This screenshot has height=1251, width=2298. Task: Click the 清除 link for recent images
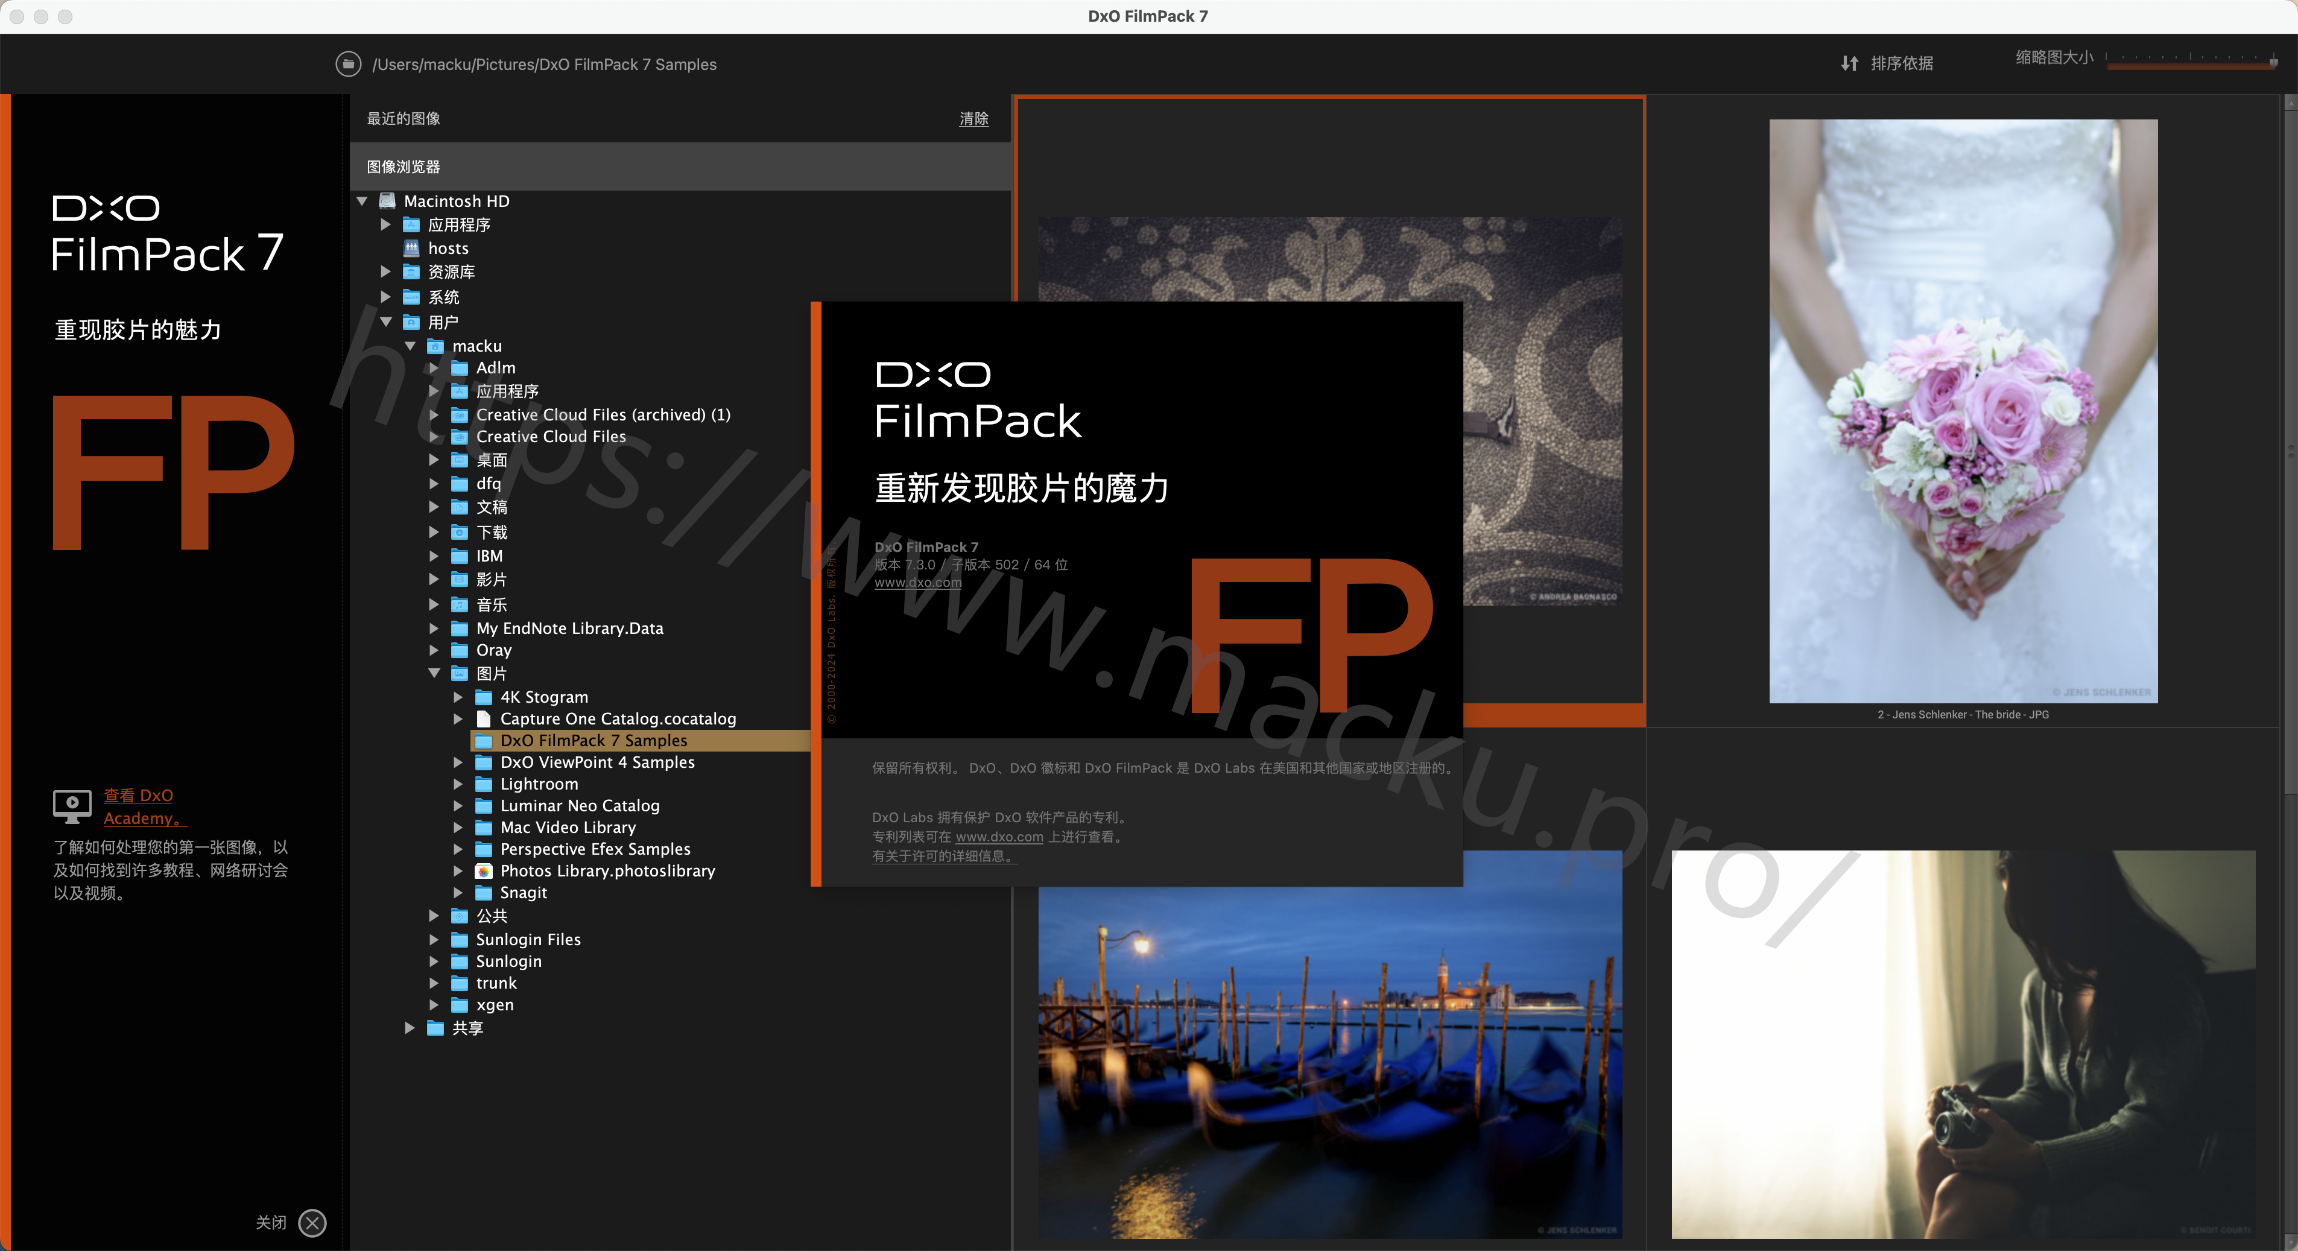(x=973, y=119)
